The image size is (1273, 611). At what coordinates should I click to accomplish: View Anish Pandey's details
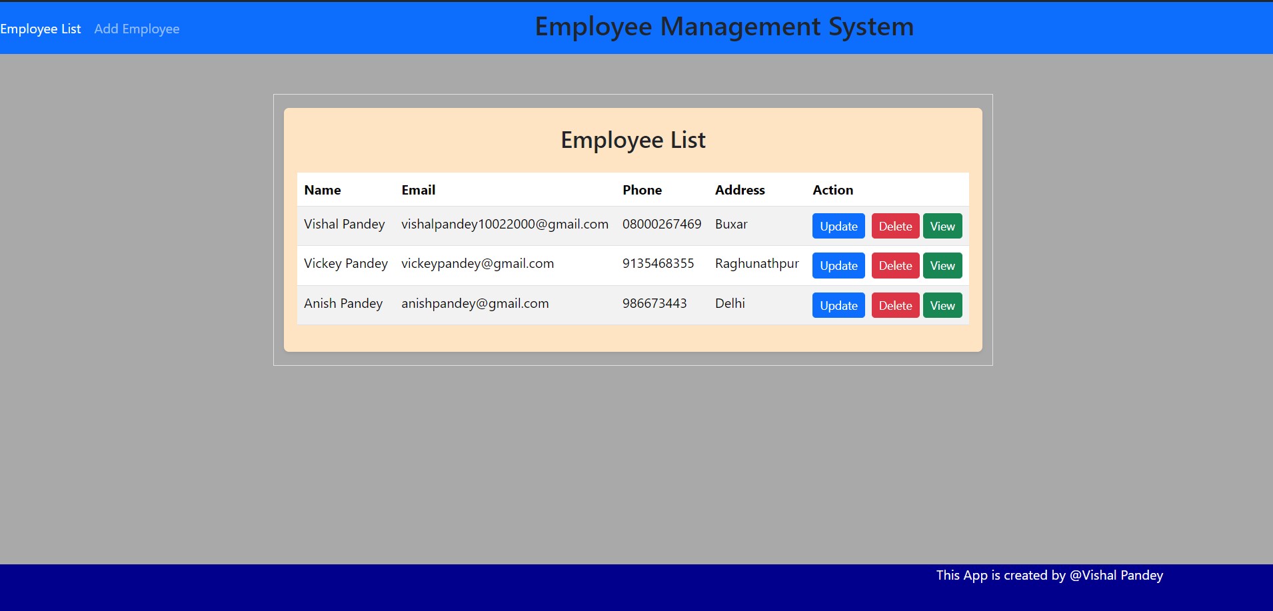(x=942, y=305)
